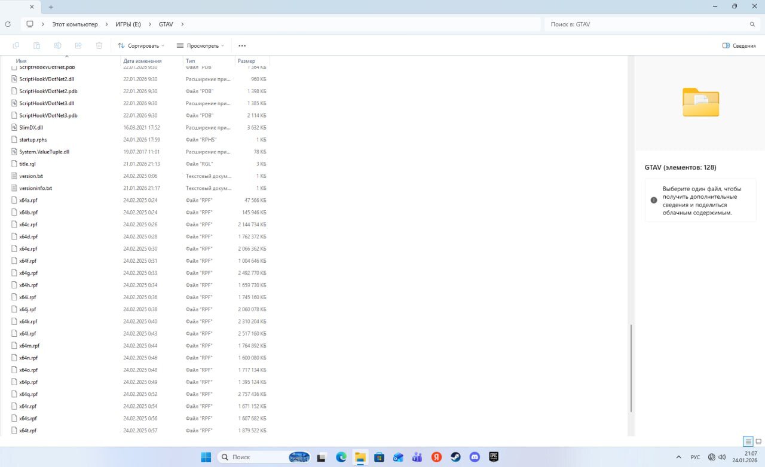This screenshot has height=467, width=765.
Task: Click the Paste clipboard icon in toolbar
Action: coord(36,45)
